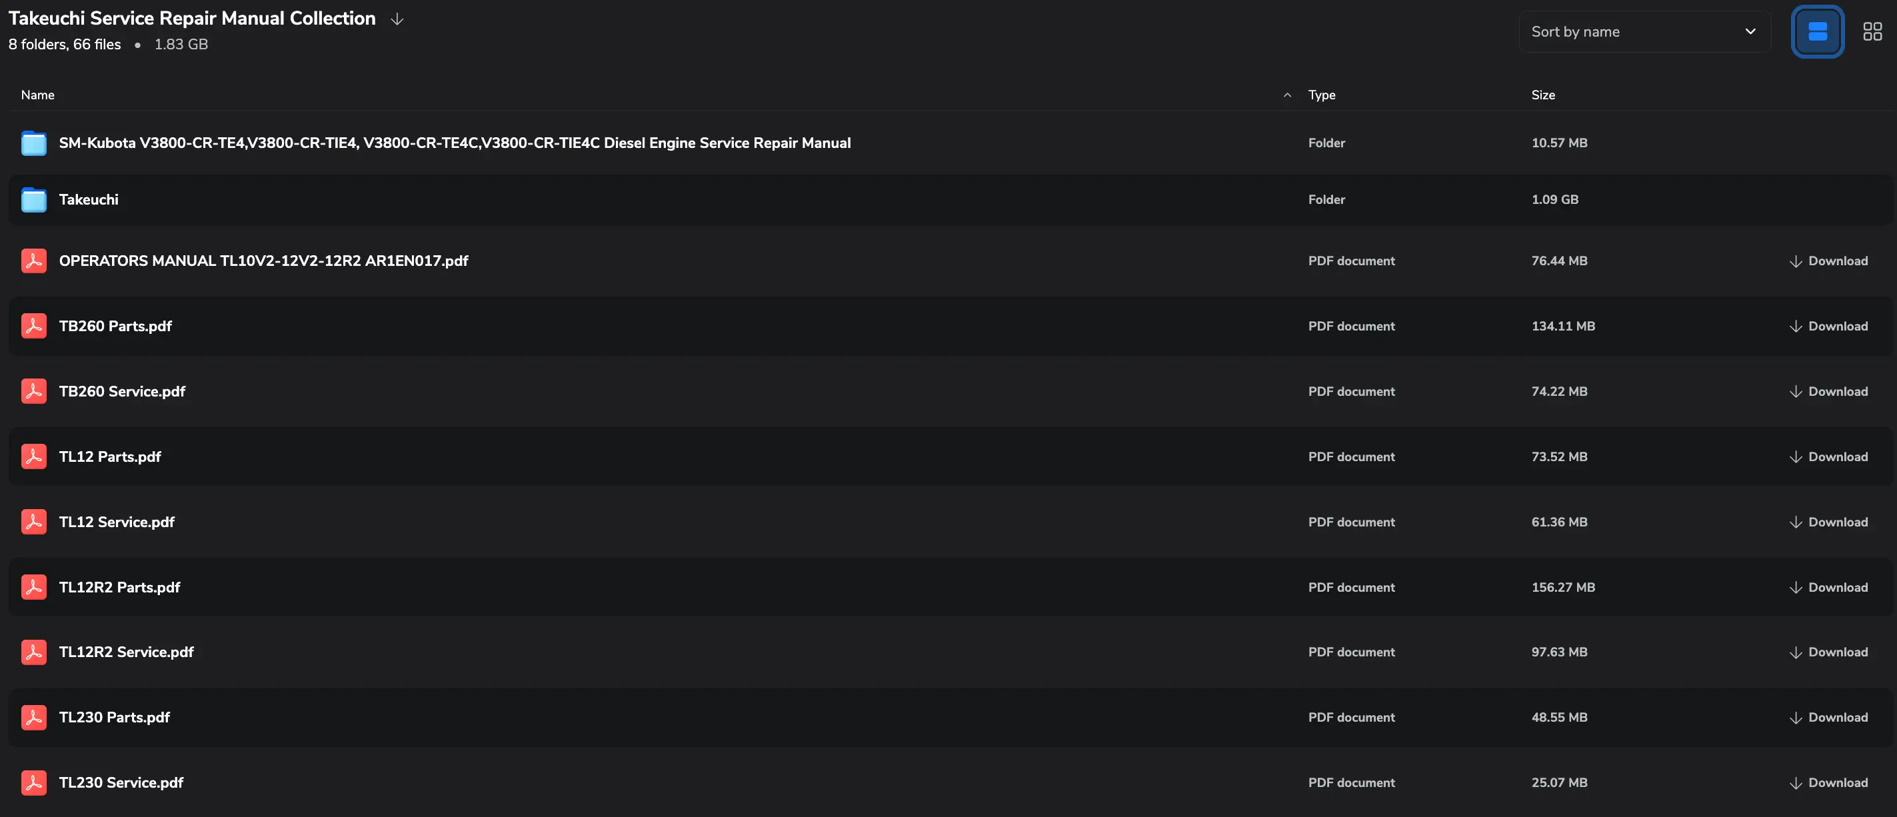Download TL12R2 Parts.pdf

(1828, 587)
